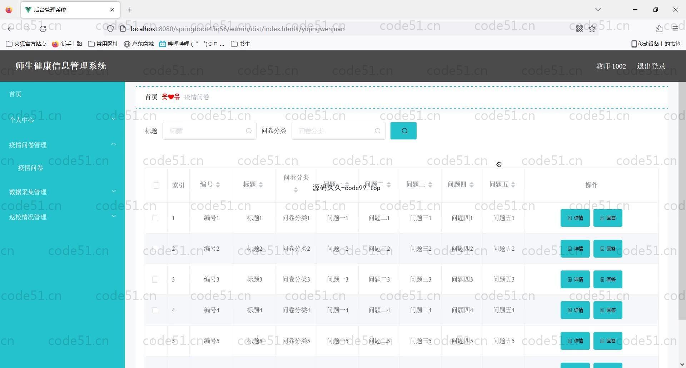686x368 pixels.
Task: Click 首页 in the breadcrumb
Action: pyautogui.click(x=151, y=97)
